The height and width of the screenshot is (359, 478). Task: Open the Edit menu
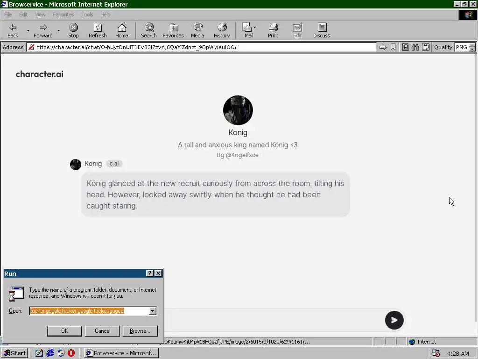(23, 14)
